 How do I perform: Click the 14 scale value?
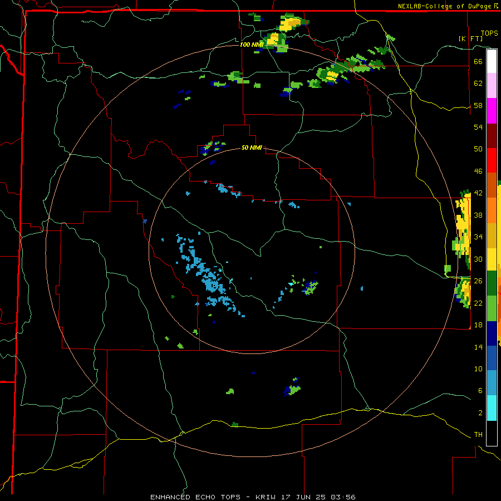[478, 347]
